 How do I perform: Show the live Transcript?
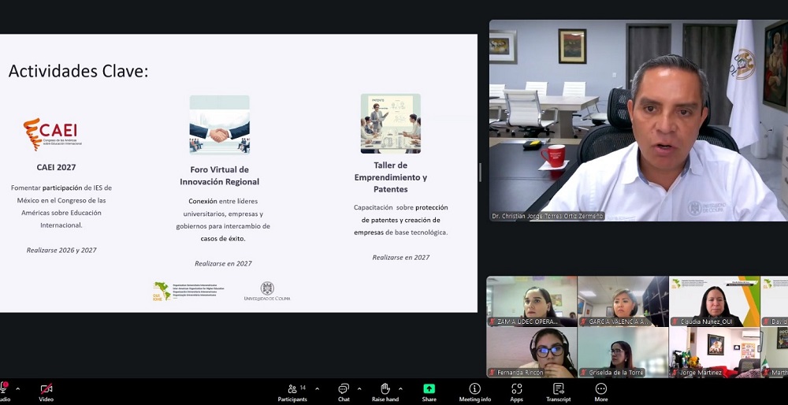(x=558, y=392)
